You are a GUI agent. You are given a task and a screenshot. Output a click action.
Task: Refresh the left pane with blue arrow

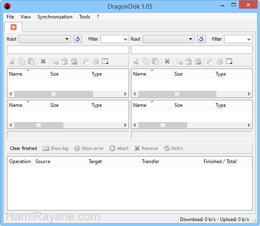[x=77, y=39]
